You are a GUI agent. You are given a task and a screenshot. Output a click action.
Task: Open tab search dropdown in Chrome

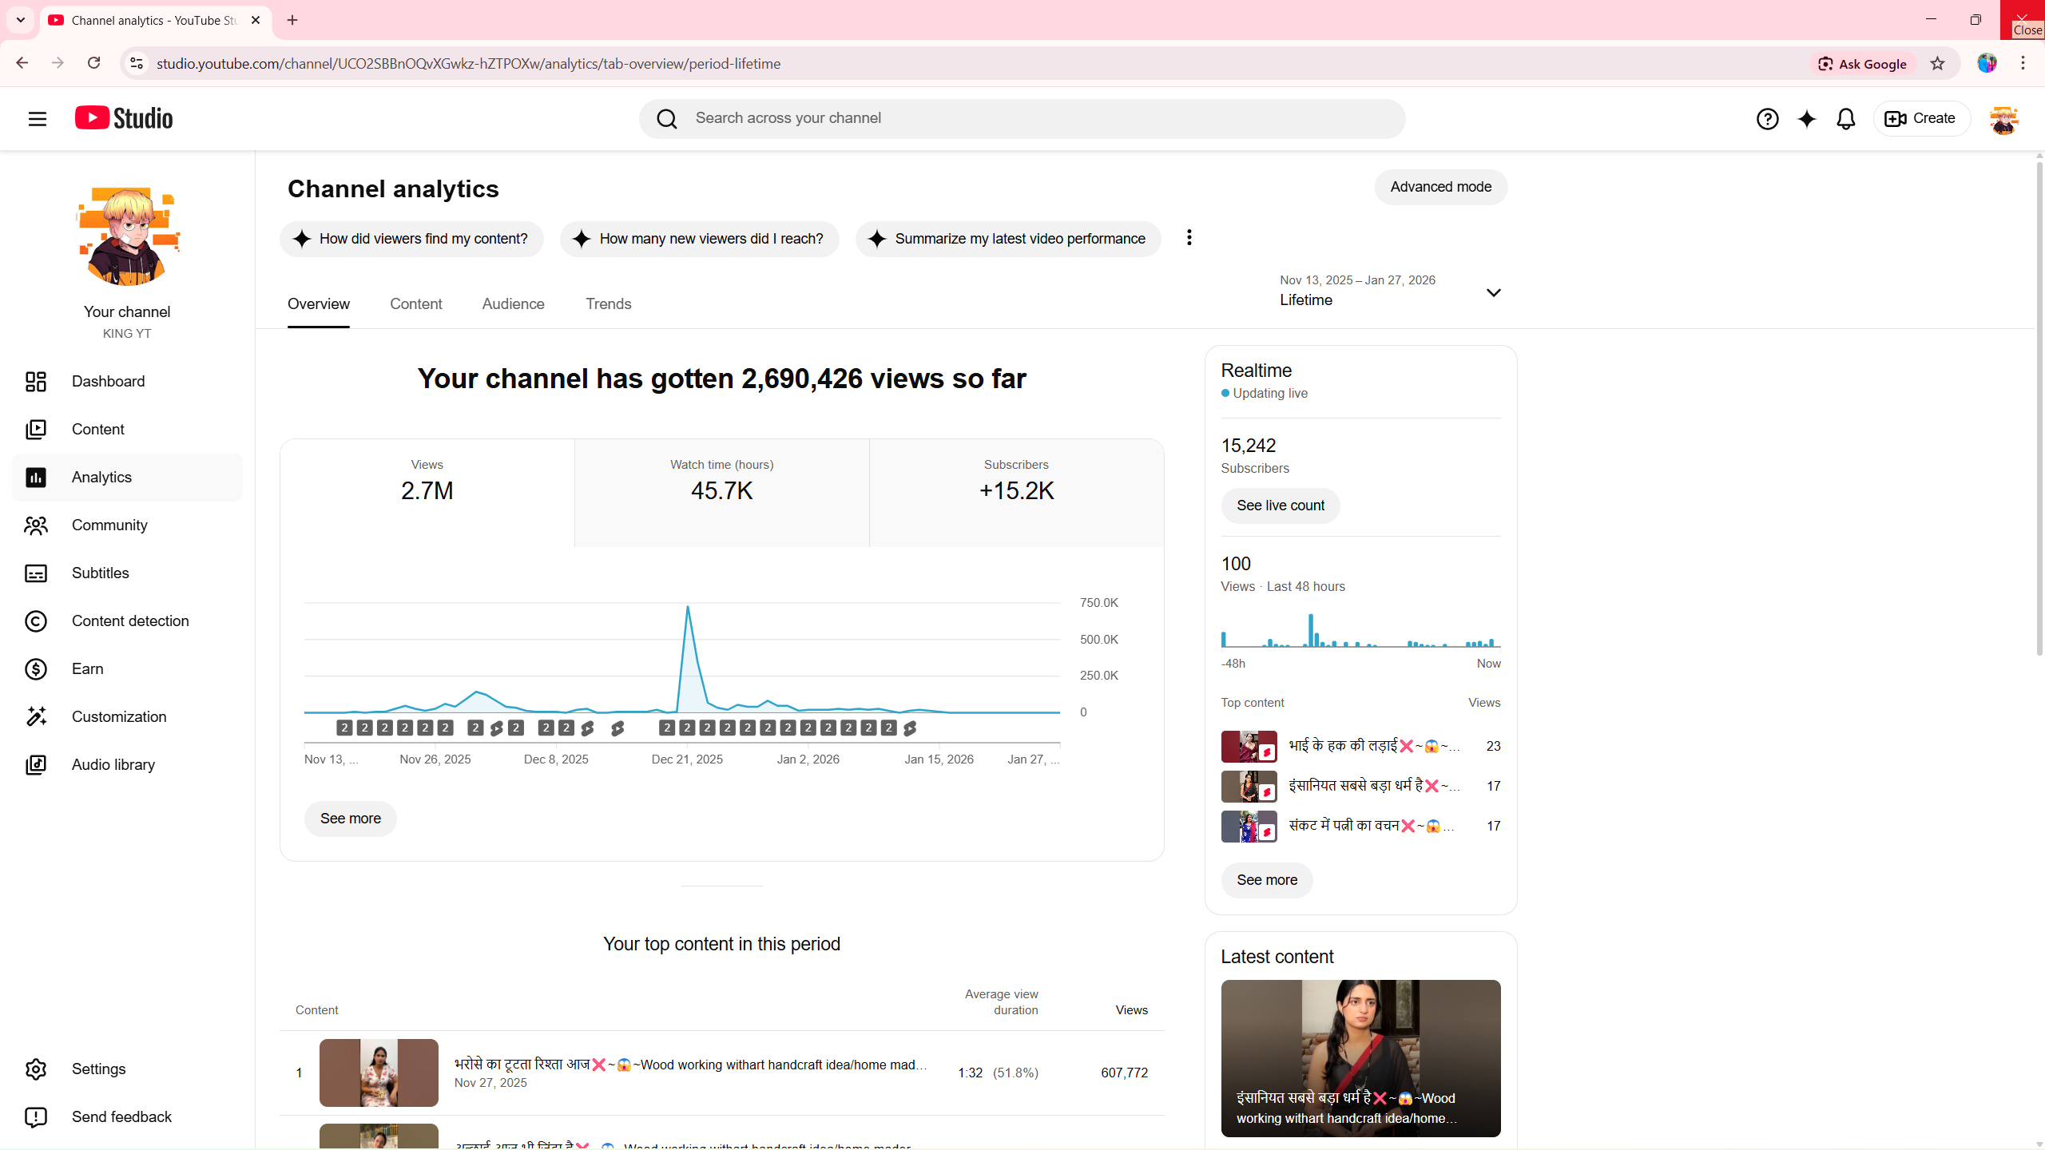[x=21, y=20]
